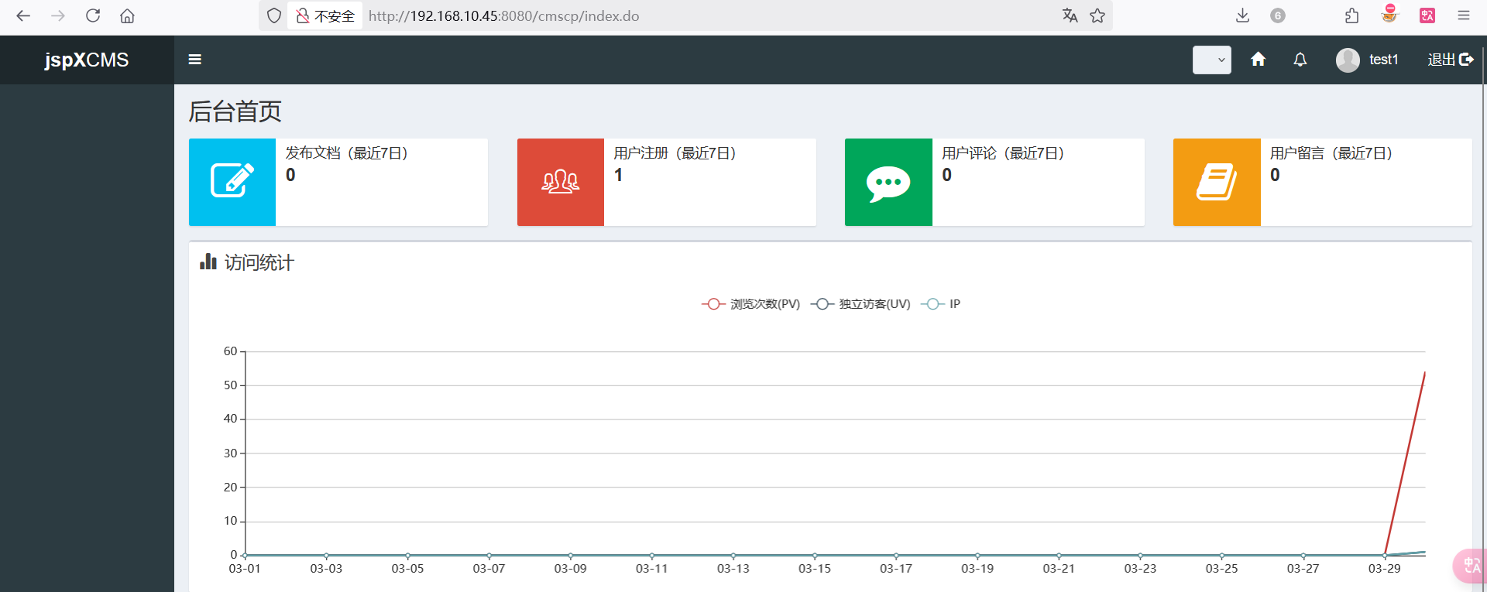The width and height of the screenshot is (1487, 592).
Task: Click the 03-29 data point on chart
Action: [1385, 555]
